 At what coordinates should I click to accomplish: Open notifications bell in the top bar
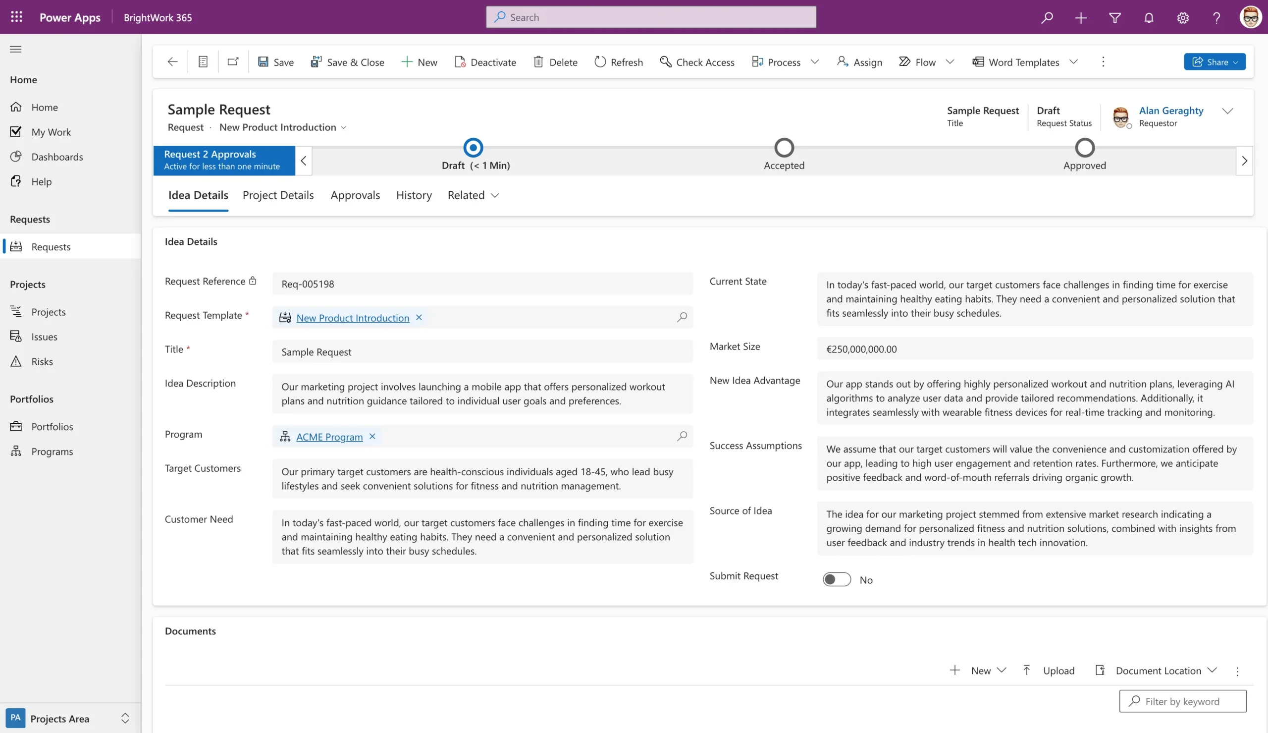click(x=1148, y=17)
